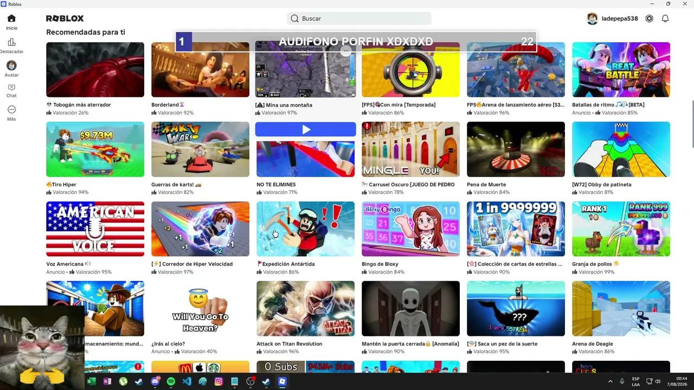Screen dimensions: 694x390
Task: Open the Tobogán más aterrador game thumbnail
Action: tap(95, 70)
